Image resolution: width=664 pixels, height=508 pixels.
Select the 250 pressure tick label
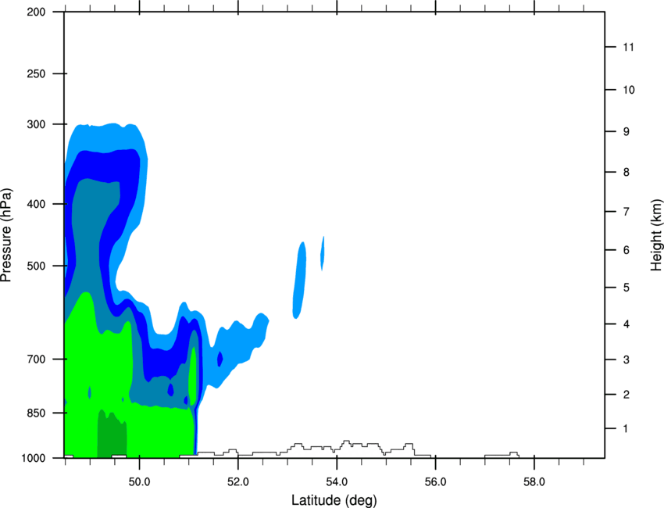point(36,73)
